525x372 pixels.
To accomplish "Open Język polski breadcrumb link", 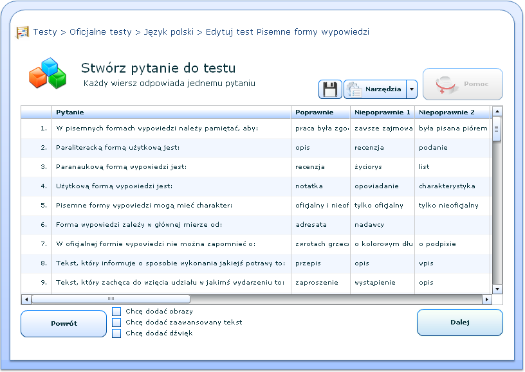I will coord(169,32).
